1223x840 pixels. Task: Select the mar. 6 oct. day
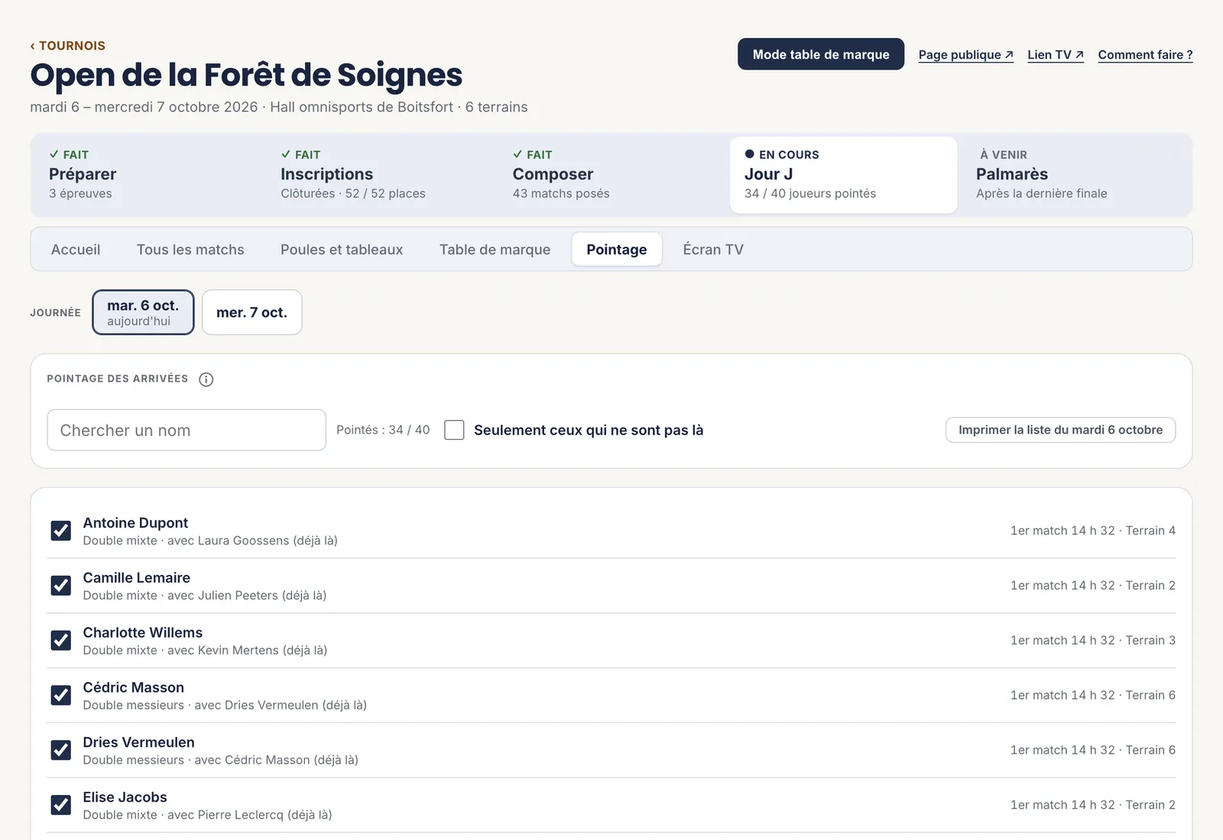[143, 312]
